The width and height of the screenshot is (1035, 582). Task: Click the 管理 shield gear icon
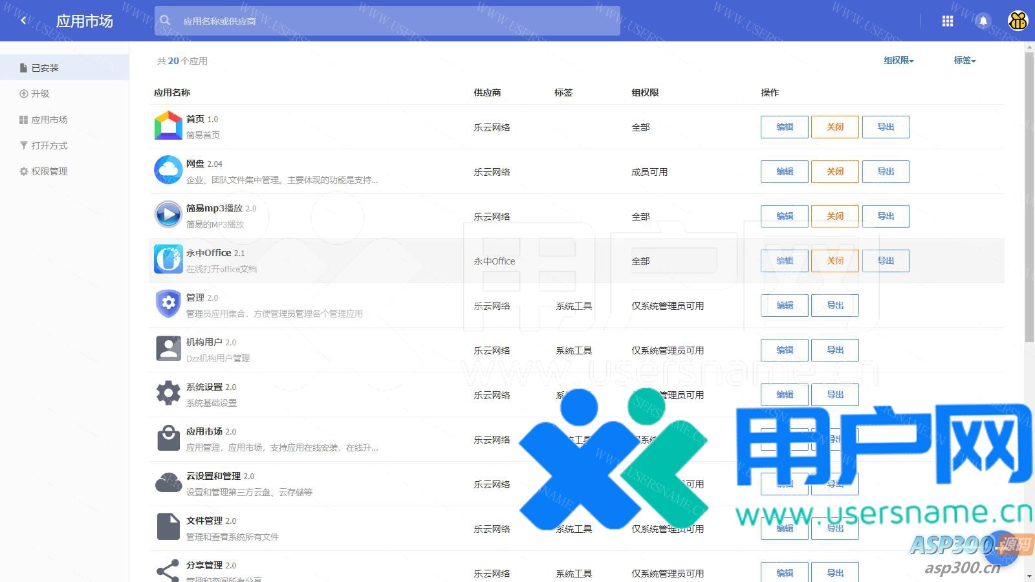pyautogui.click(x=168, y=304)
